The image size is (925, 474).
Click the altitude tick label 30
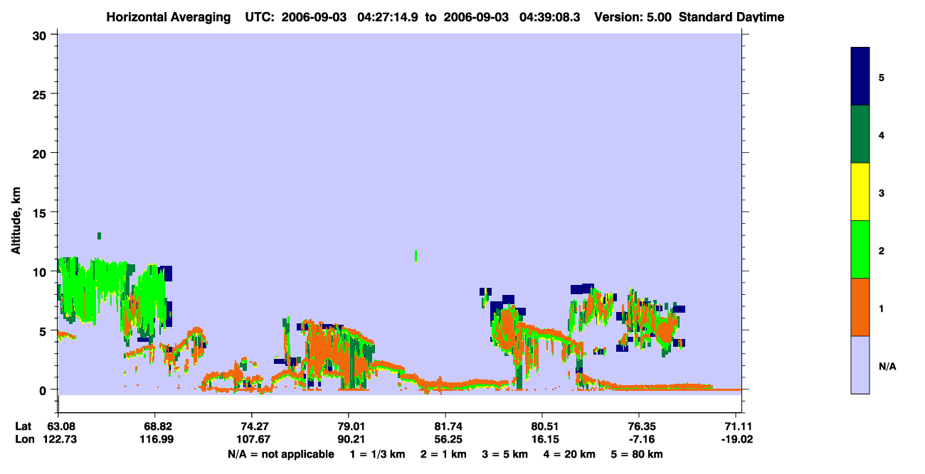[41, 35]
